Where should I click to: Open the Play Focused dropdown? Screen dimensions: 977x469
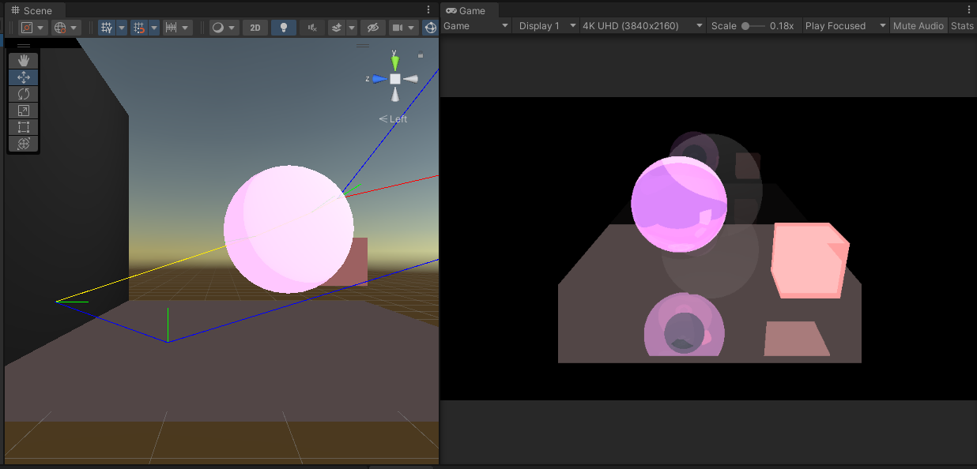[x=844, y=26]
